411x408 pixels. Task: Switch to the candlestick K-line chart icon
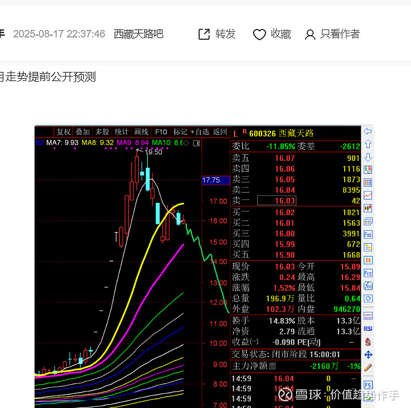point(368,209)
